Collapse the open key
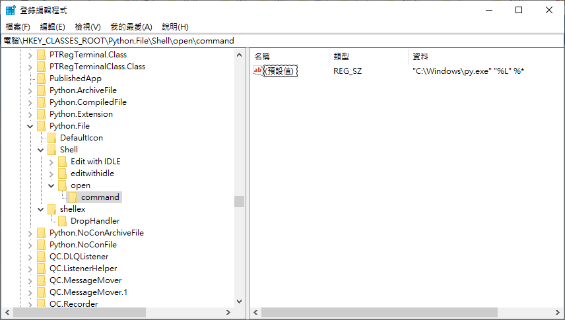This screenshot has height=320, width=565. pyautogui.click(x=51, y=185)
